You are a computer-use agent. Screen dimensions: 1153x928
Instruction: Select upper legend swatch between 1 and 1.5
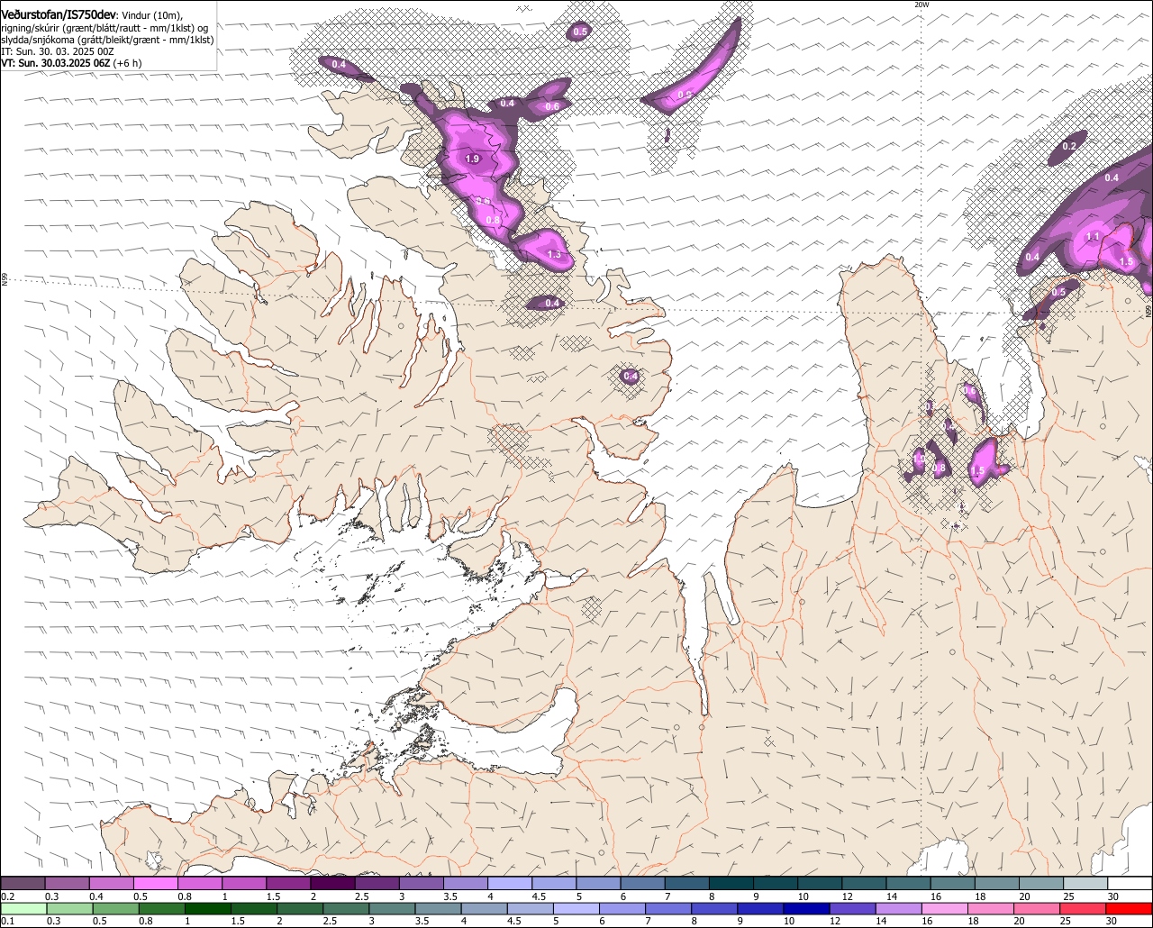click(245, 883)
